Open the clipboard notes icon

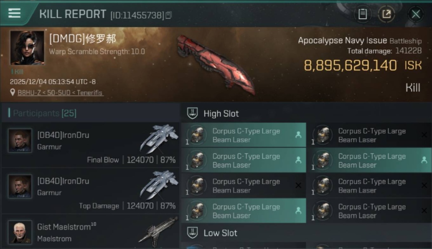pos(363,14)
